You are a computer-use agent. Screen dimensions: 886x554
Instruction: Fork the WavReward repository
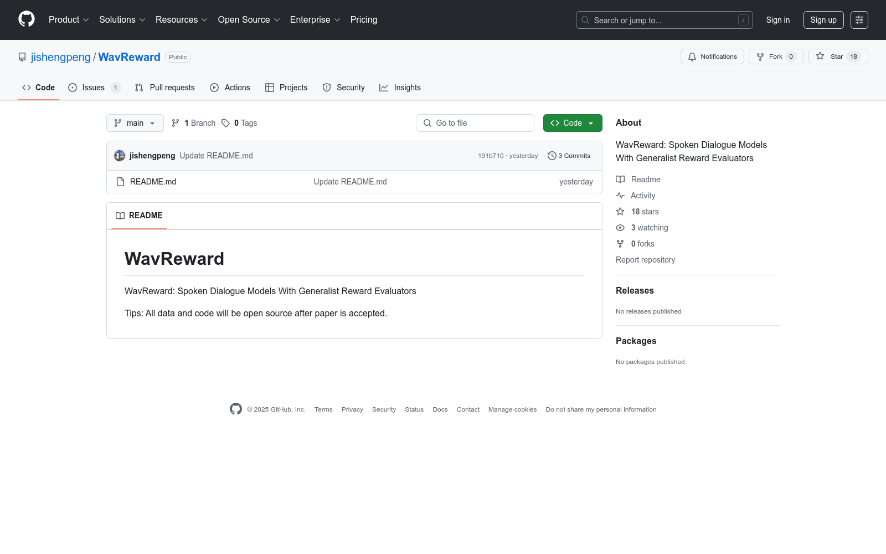pos(776,57)
